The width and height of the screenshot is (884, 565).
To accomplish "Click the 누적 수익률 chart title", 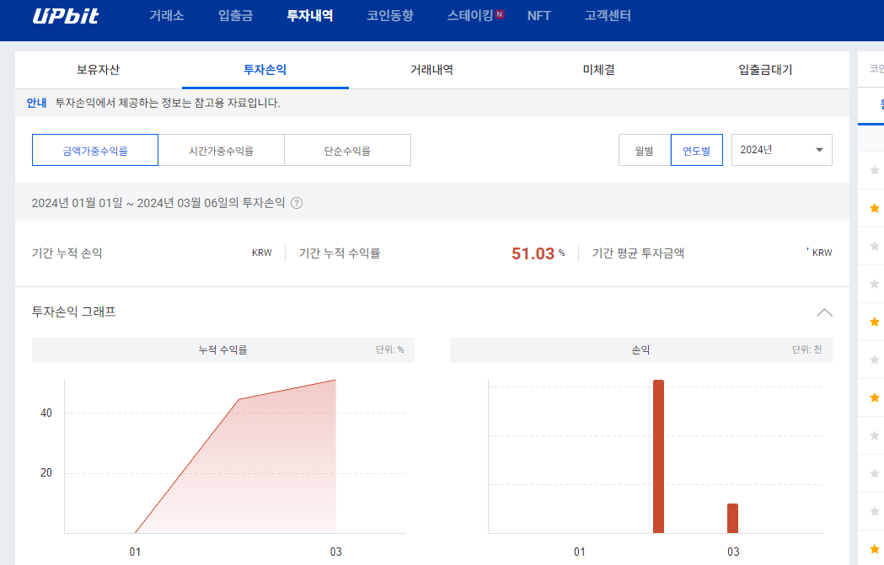I will coord(222,349).
